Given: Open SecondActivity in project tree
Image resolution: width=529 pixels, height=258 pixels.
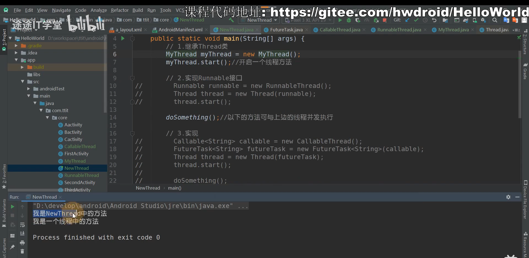Looking at the screenshot, I should click(80, 183).
